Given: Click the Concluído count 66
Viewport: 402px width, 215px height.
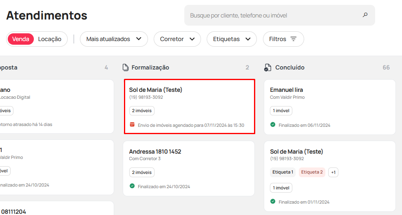Looking at the screenshot, I should [386, 67].
